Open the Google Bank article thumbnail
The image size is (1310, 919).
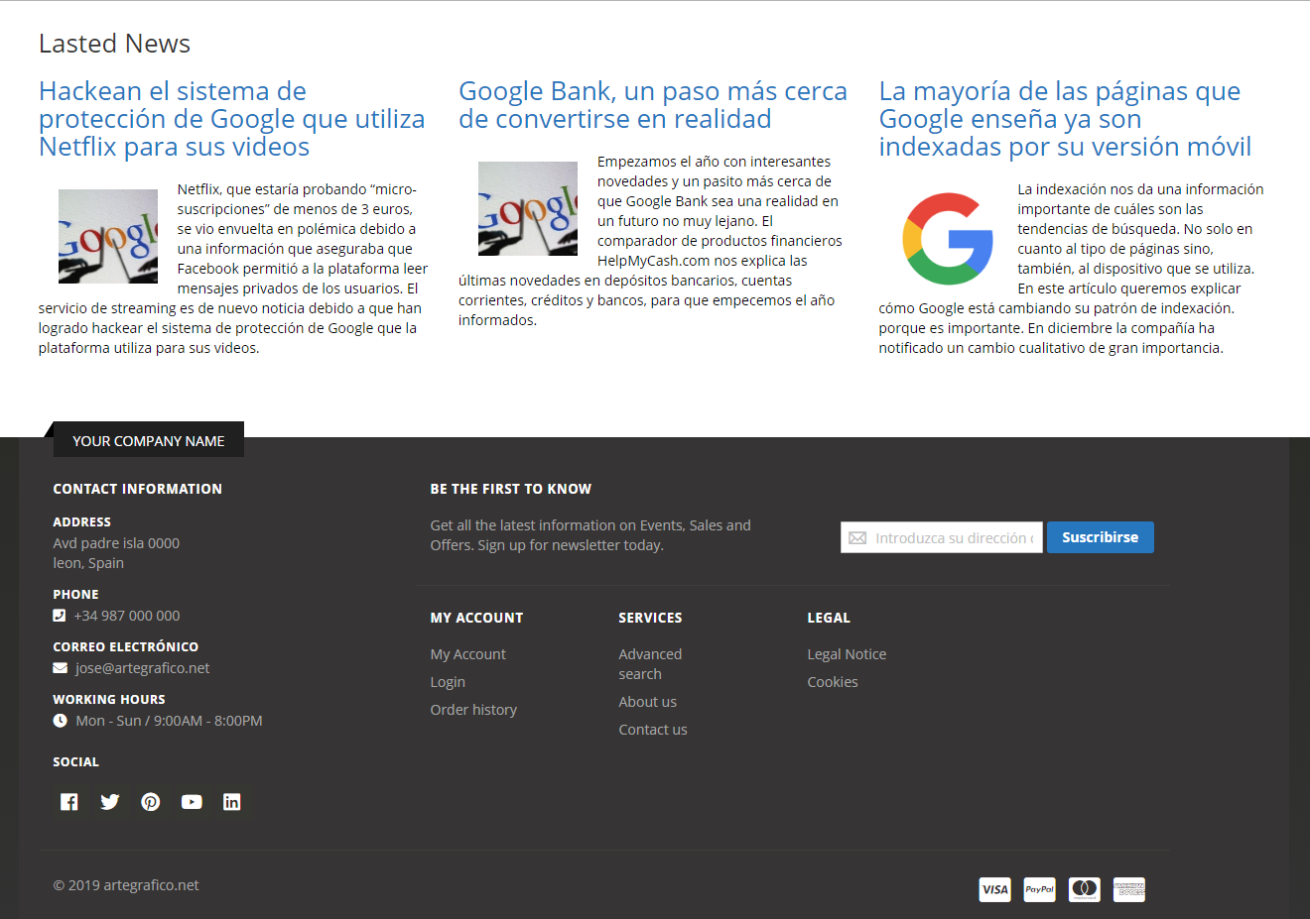click(528, 208)
